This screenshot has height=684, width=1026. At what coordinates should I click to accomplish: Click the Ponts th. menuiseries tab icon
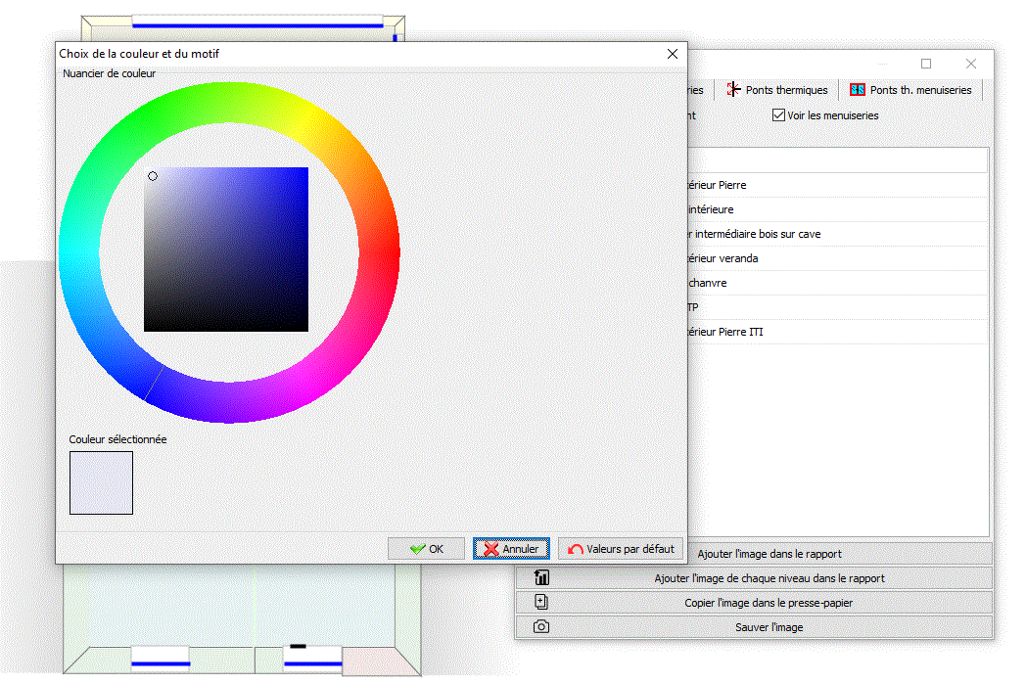coord(857,89)
